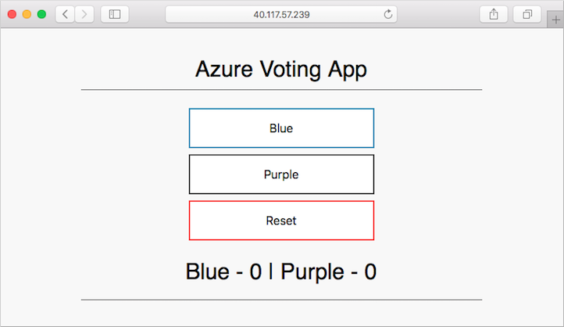Maximize the window with the green button
564x327 pixels.
click(41, 14)
